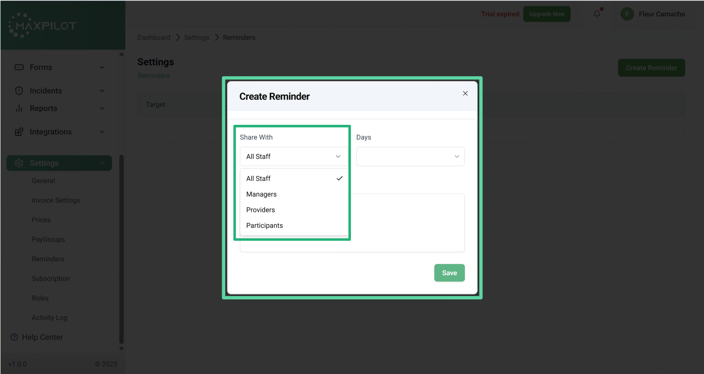This screenshot has width=704, height=374.
Task: Open Invoice Settings in sidebar
Action: 56,200
